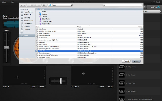
Task: Go back in the file dialog
Action: pyautogui.click(x=22, y=5)
